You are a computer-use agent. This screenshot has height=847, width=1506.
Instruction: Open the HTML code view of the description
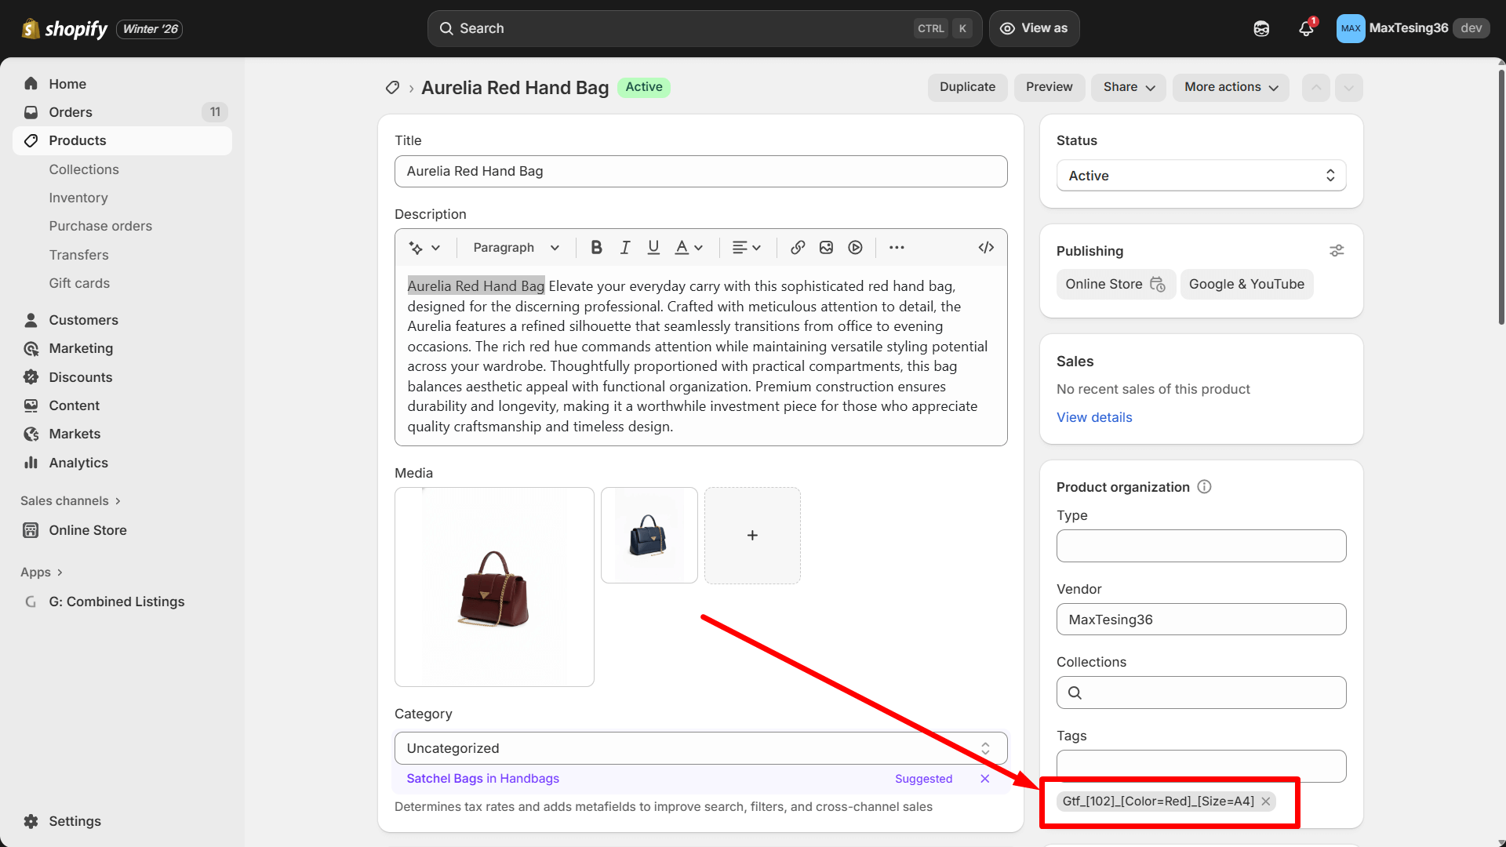pos(986,247)
